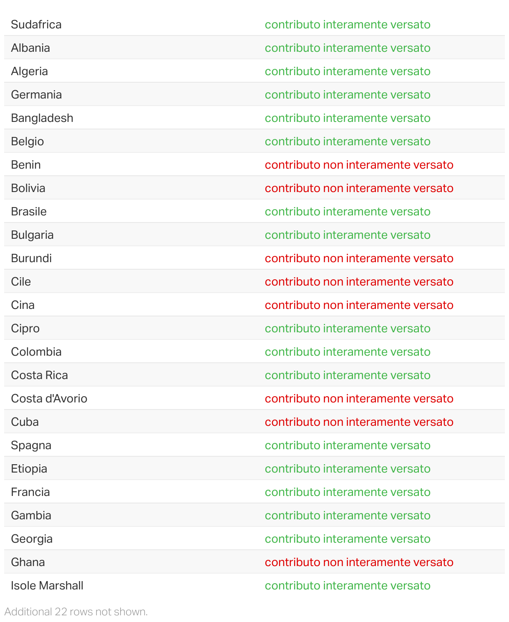Click the Isole Marshall country cell
Image resolution: width=509 pixels, height=622 pixels.
47,586
